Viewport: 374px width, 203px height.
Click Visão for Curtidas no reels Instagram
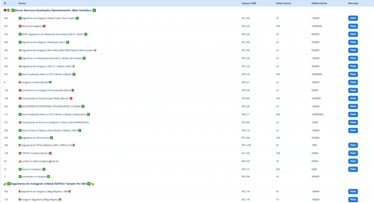353,161
